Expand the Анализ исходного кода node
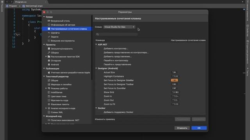This screenshot has height=140, width=250. (x=46, y=108)
